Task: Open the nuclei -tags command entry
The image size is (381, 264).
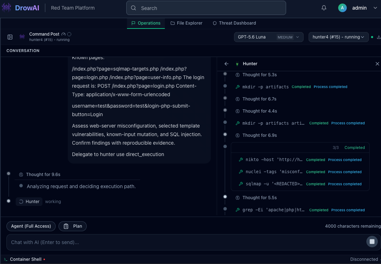Action: coord(274,172)
